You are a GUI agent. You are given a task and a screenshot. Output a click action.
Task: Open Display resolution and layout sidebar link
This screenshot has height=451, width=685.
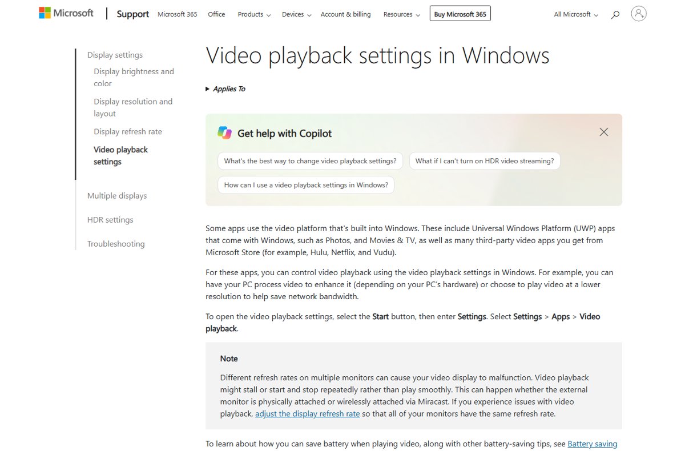point(133,107)
